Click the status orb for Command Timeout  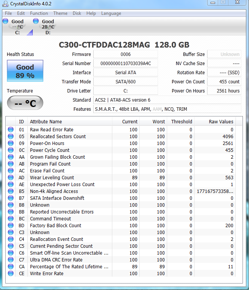point(11,218)
